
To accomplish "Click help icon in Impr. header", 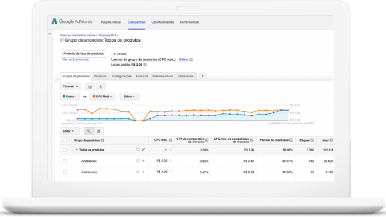I will [x=332, y=140].
